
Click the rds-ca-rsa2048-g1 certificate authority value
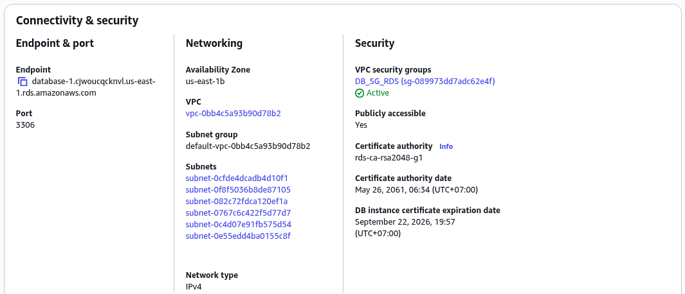coord(388,157)
